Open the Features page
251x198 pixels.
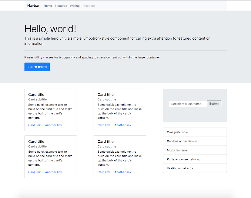[x=61, y=5]
